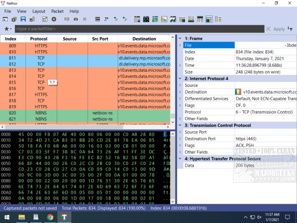Sort by the Protocol column header

39,39
